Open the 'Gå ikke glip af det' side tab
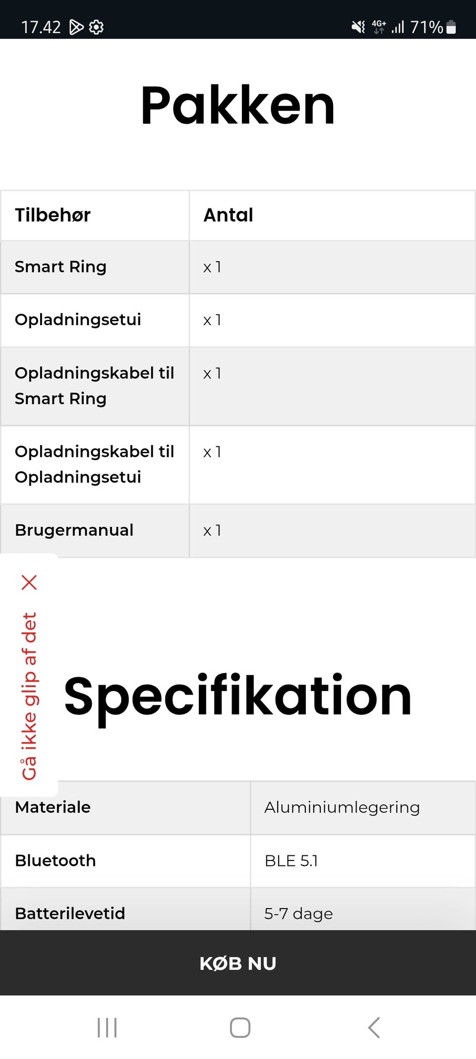The height and width of the screenshot is (1059, 476). click(29, 696)
